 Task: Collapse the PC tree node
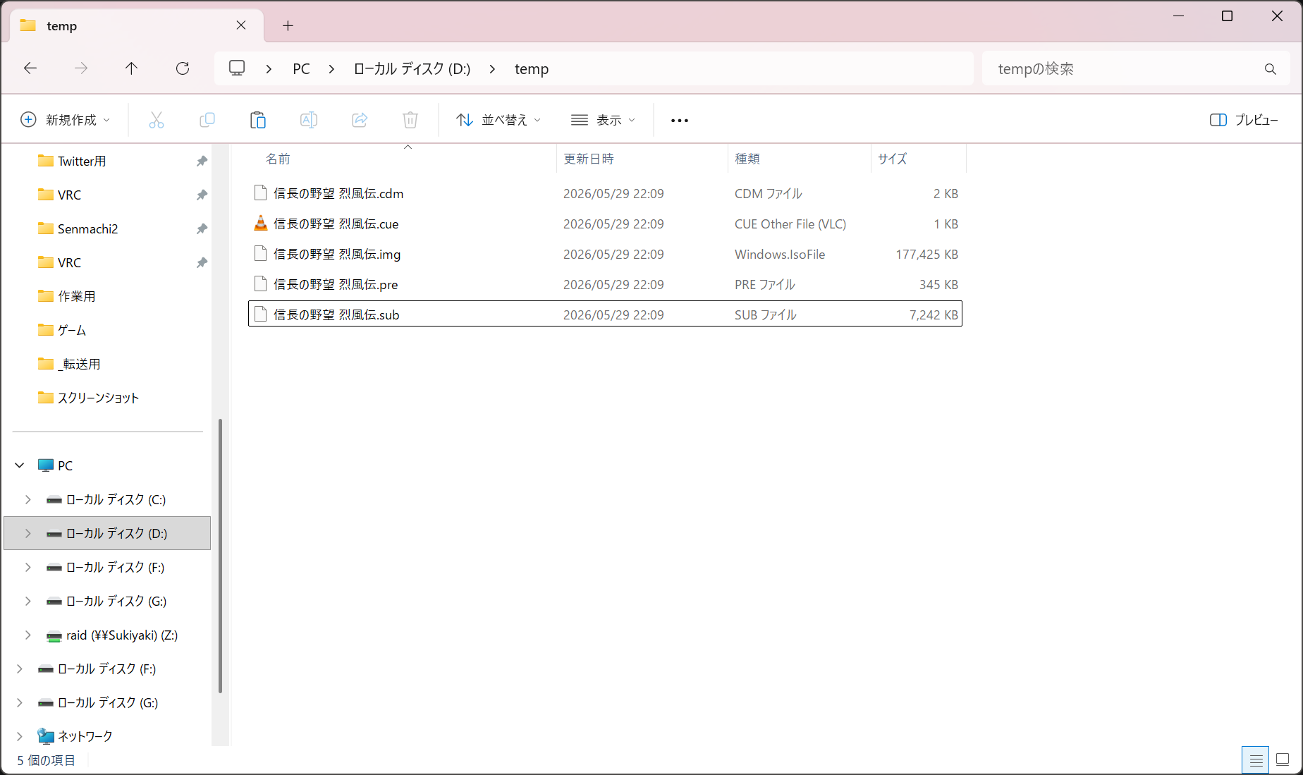20,465
